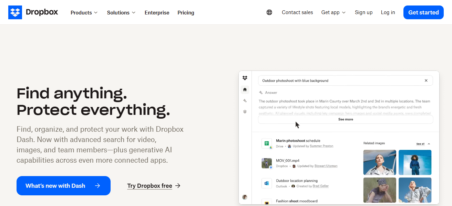The width and height of the screenshot is (452, 206).
Task: Click Contact sales link
Action: pyautogui.click(x=297, y=12)
